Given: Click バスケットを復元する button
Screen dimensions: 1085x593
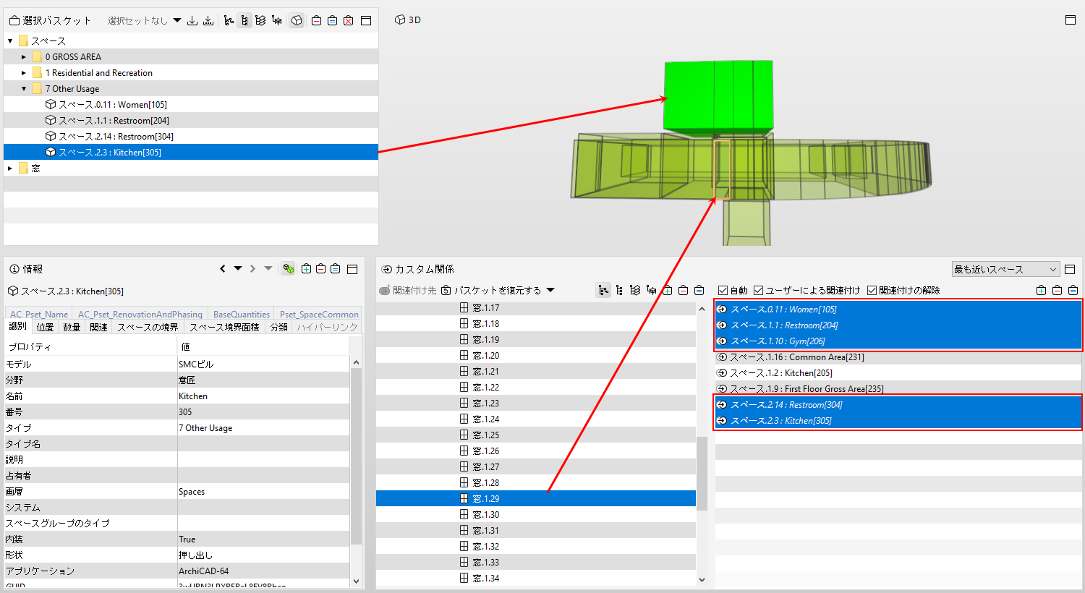Looking at the screenshot, I should pyautogui.click(x=497, y=290).
